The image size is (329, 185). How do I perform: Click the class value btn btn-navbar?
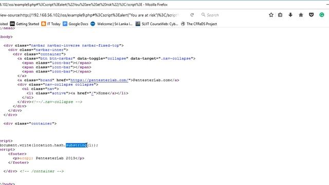pos(57,59)
